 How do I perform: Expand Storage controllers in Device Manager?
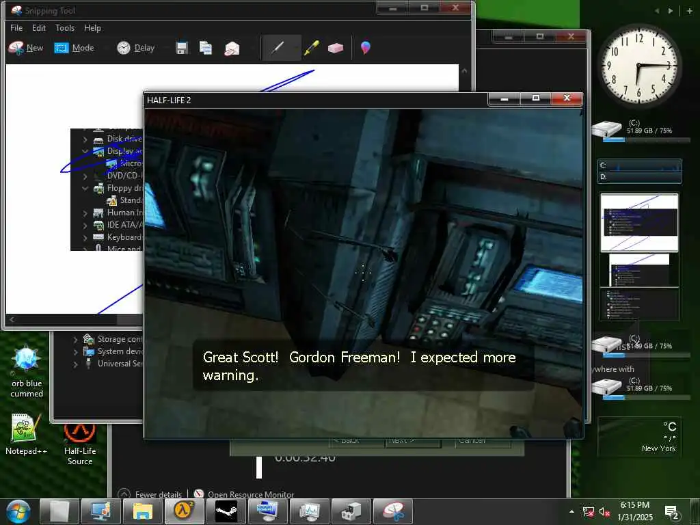pos(75,340)
